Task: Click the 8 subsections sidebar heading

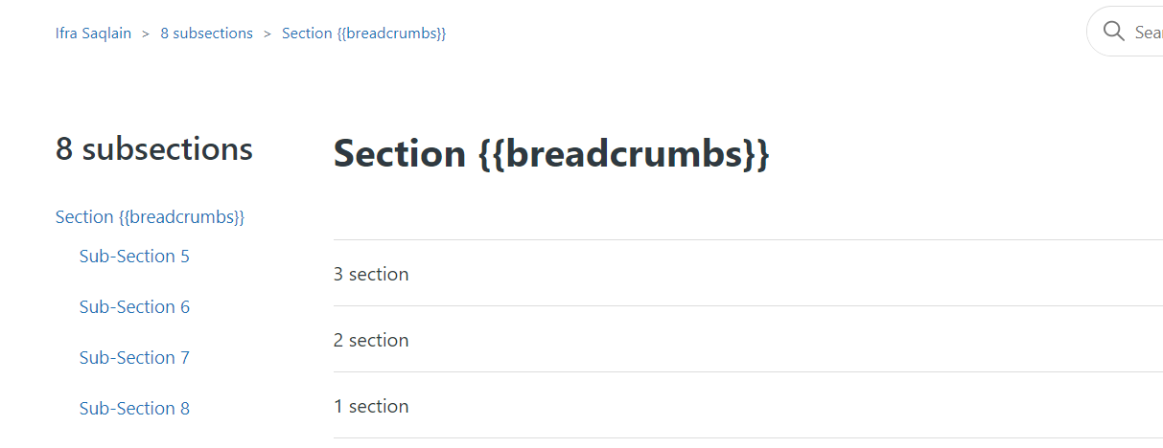Action: [154, 149]
